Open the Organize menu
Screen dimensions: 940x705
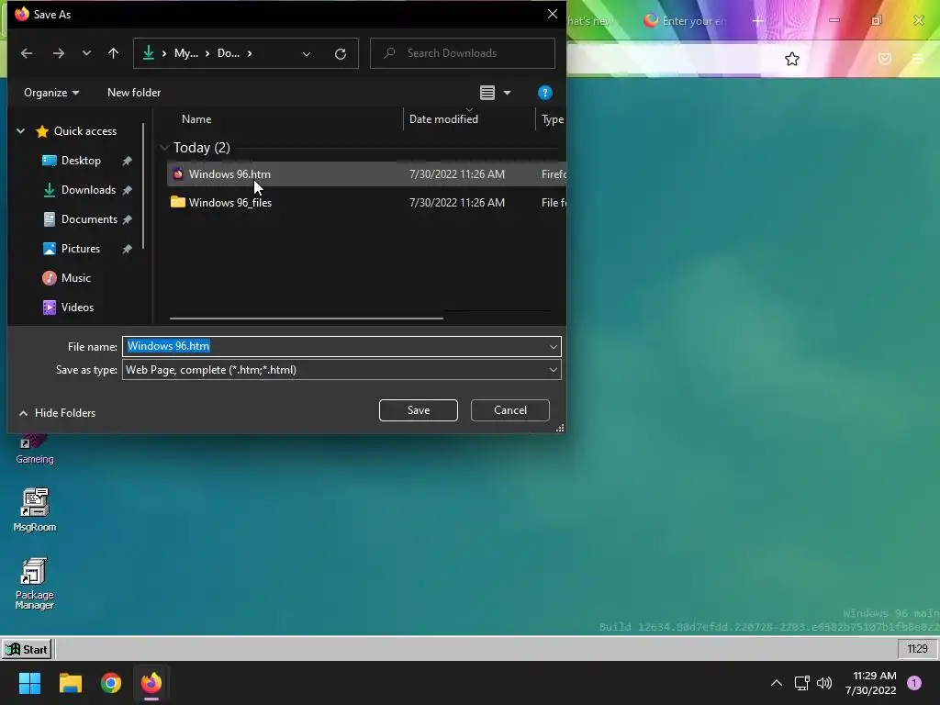[x=51, y=93]
